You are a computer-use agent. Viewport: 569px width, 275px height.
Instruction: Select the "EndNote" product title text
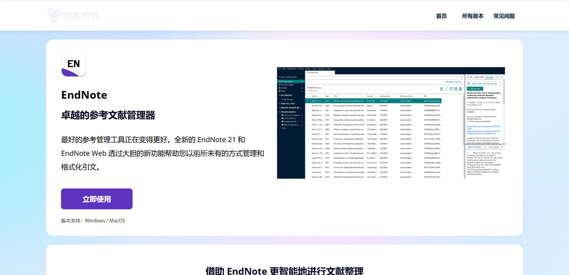(x=84, y=95)
